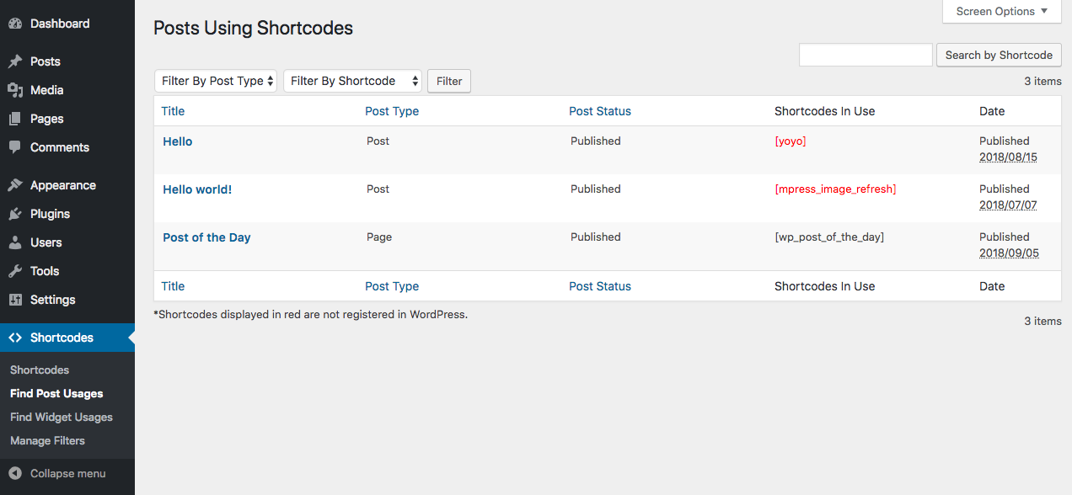
Task: Click the Pages icon in sidebar
Action: click(x=15, y=119)
